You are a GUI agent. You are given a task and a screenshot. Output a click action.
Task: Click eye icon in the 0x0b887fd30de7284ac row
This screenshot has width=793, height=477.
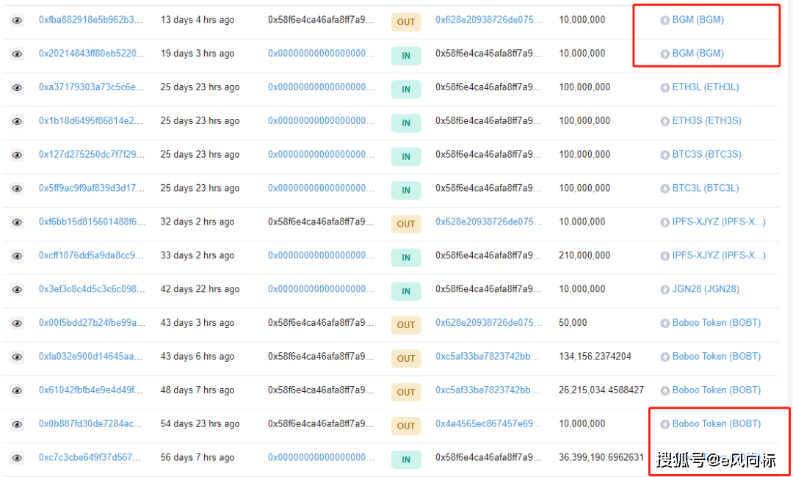[x=17, y=424]
